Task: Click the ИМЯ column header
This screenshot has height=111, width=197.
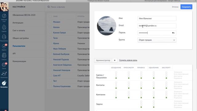Action: click(55, 16)
